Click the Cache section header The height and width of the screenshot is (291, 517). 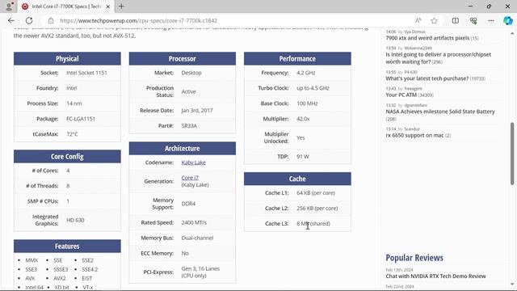point(297,179)
